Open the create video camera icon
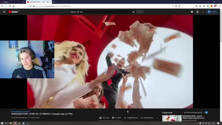222x125 pixels. [x=192, y=12]
